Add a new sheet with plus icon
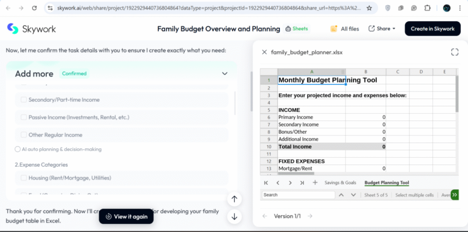The image size is (468, 232). pyautogui.click(x=315, y=183)
